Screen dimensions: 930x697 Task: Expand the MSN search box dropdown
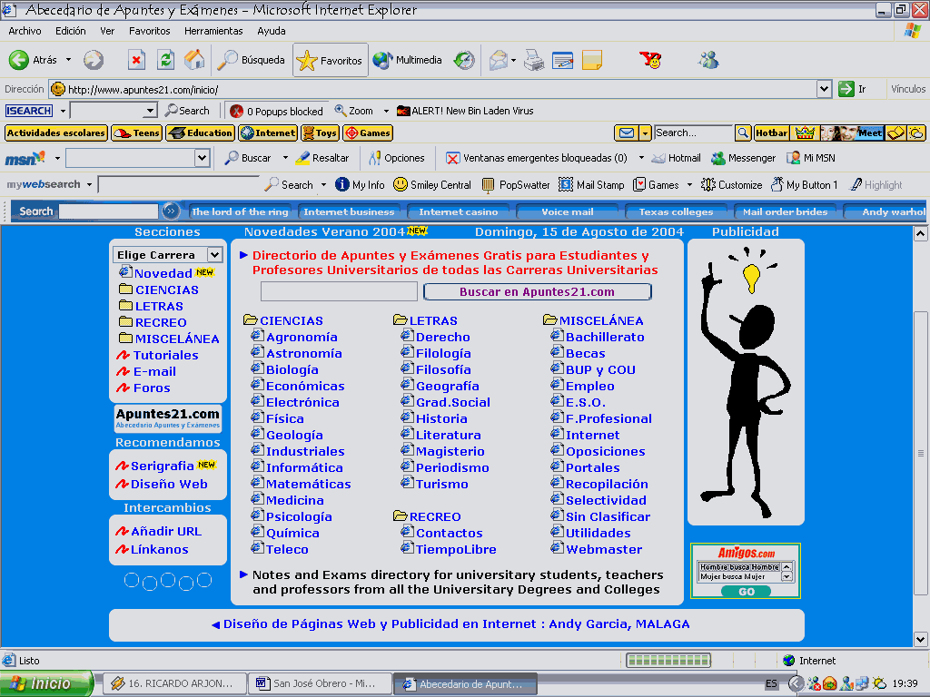tap(202, 158)
